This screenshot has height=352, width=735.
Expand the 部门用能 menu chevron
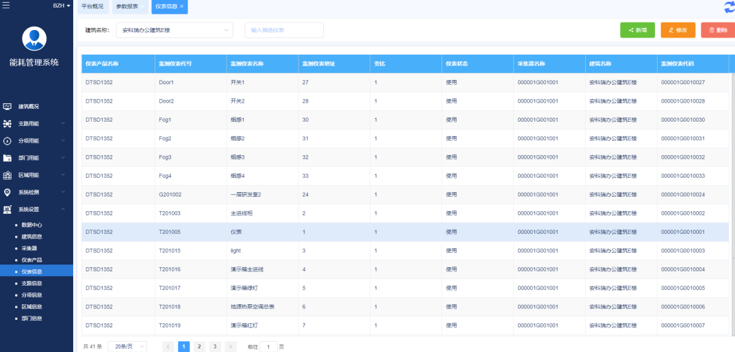click(63, 158)
